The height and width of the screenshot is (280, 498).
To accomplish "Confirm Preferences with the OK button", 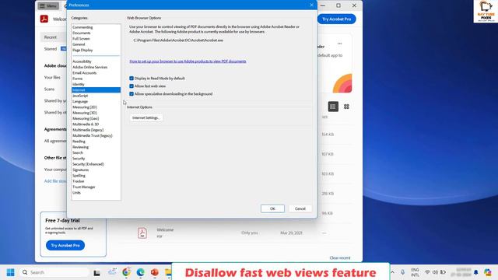I will (272, 208).
